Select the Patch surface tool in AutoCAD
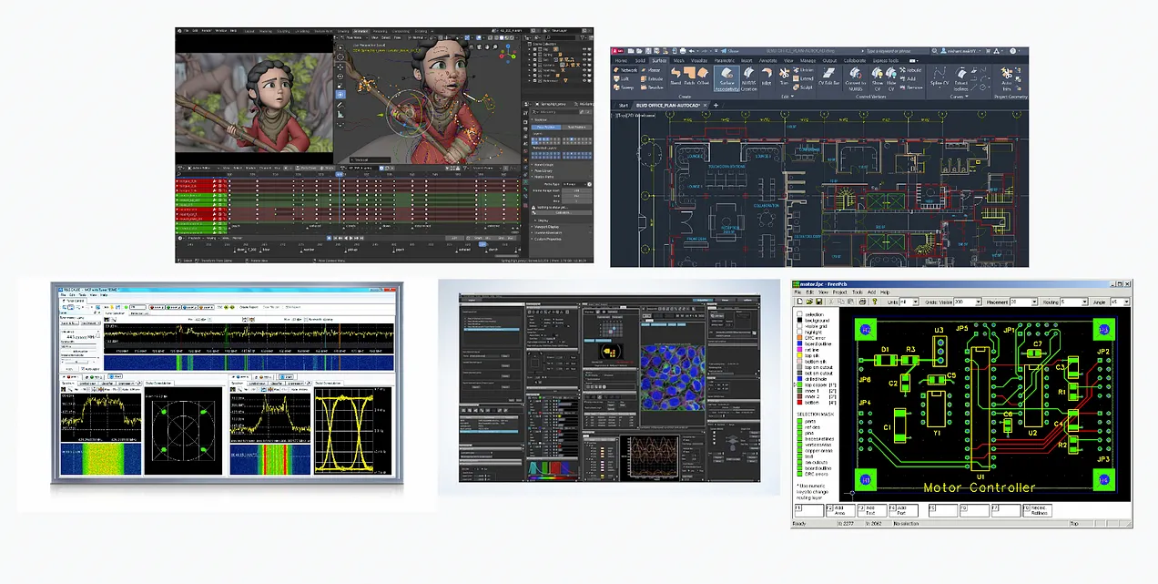This screenshot has height=584, width=1158. coord(689,75)
